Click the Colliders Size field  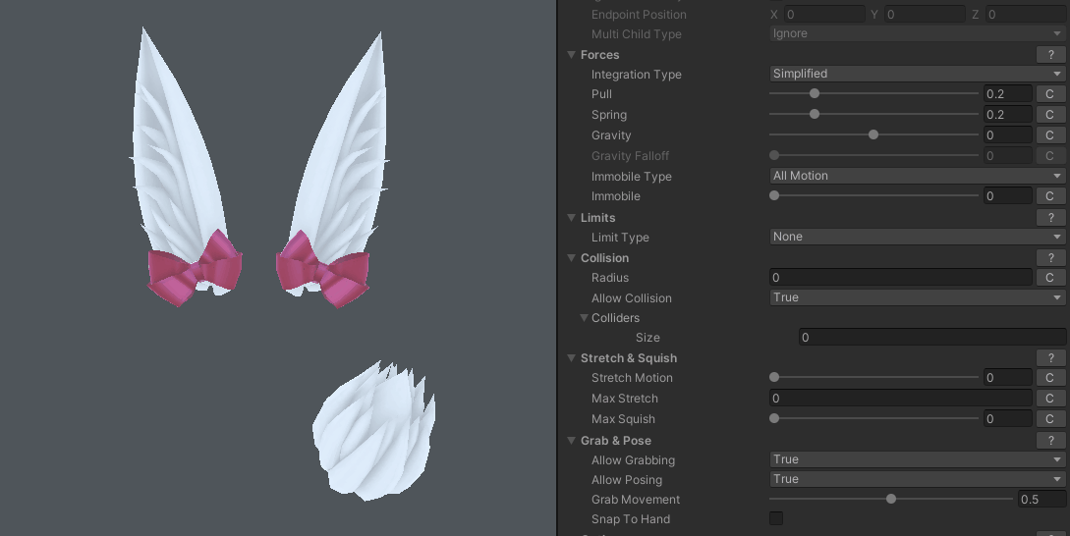click(932, 338)
